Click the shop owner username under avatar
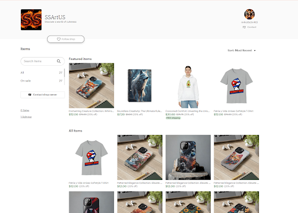Image resolution: width=298 pixels, height=213 pixels. pos(250,22)
